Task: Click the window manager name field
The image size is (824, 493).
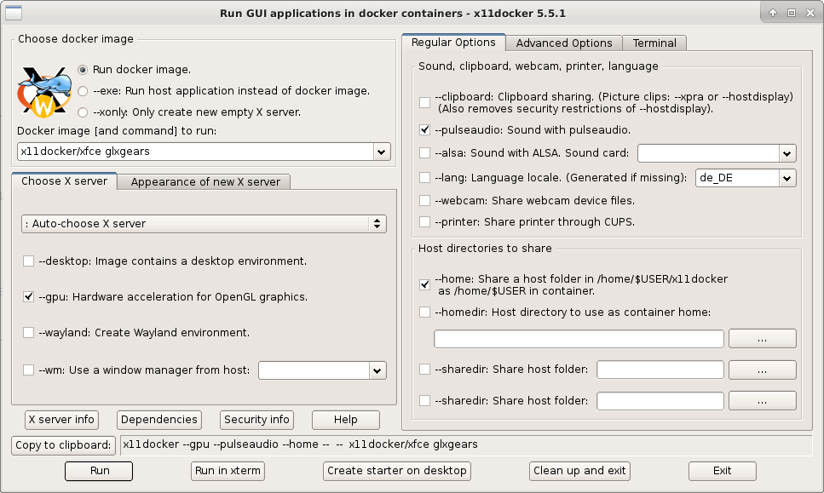Action: tap(314, 370)
